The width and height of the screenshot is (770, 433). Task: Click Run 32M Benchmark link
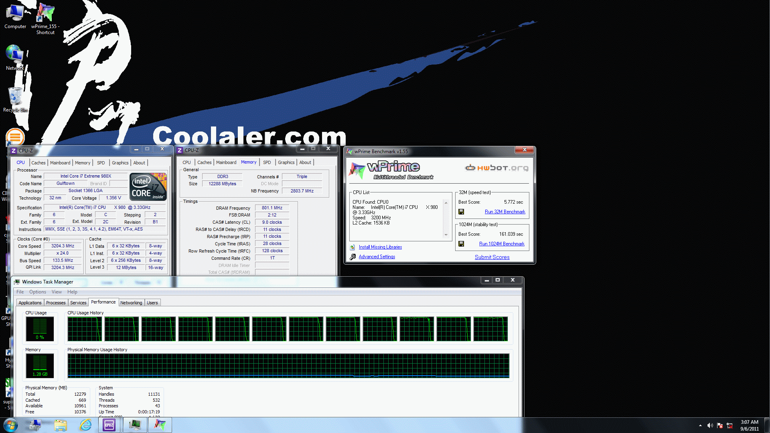point(505,212)
